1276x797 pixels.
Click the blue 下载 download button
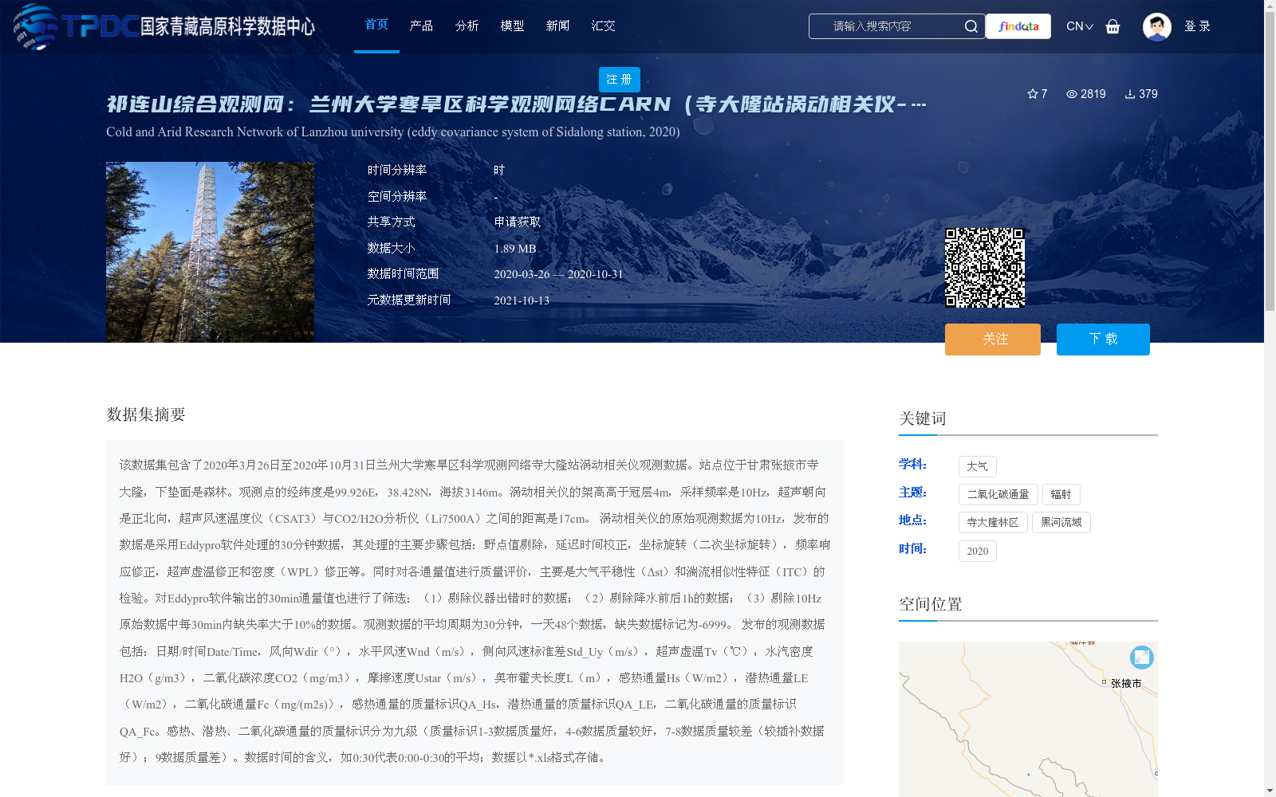pyautogui.click(x=1103, y=340)
